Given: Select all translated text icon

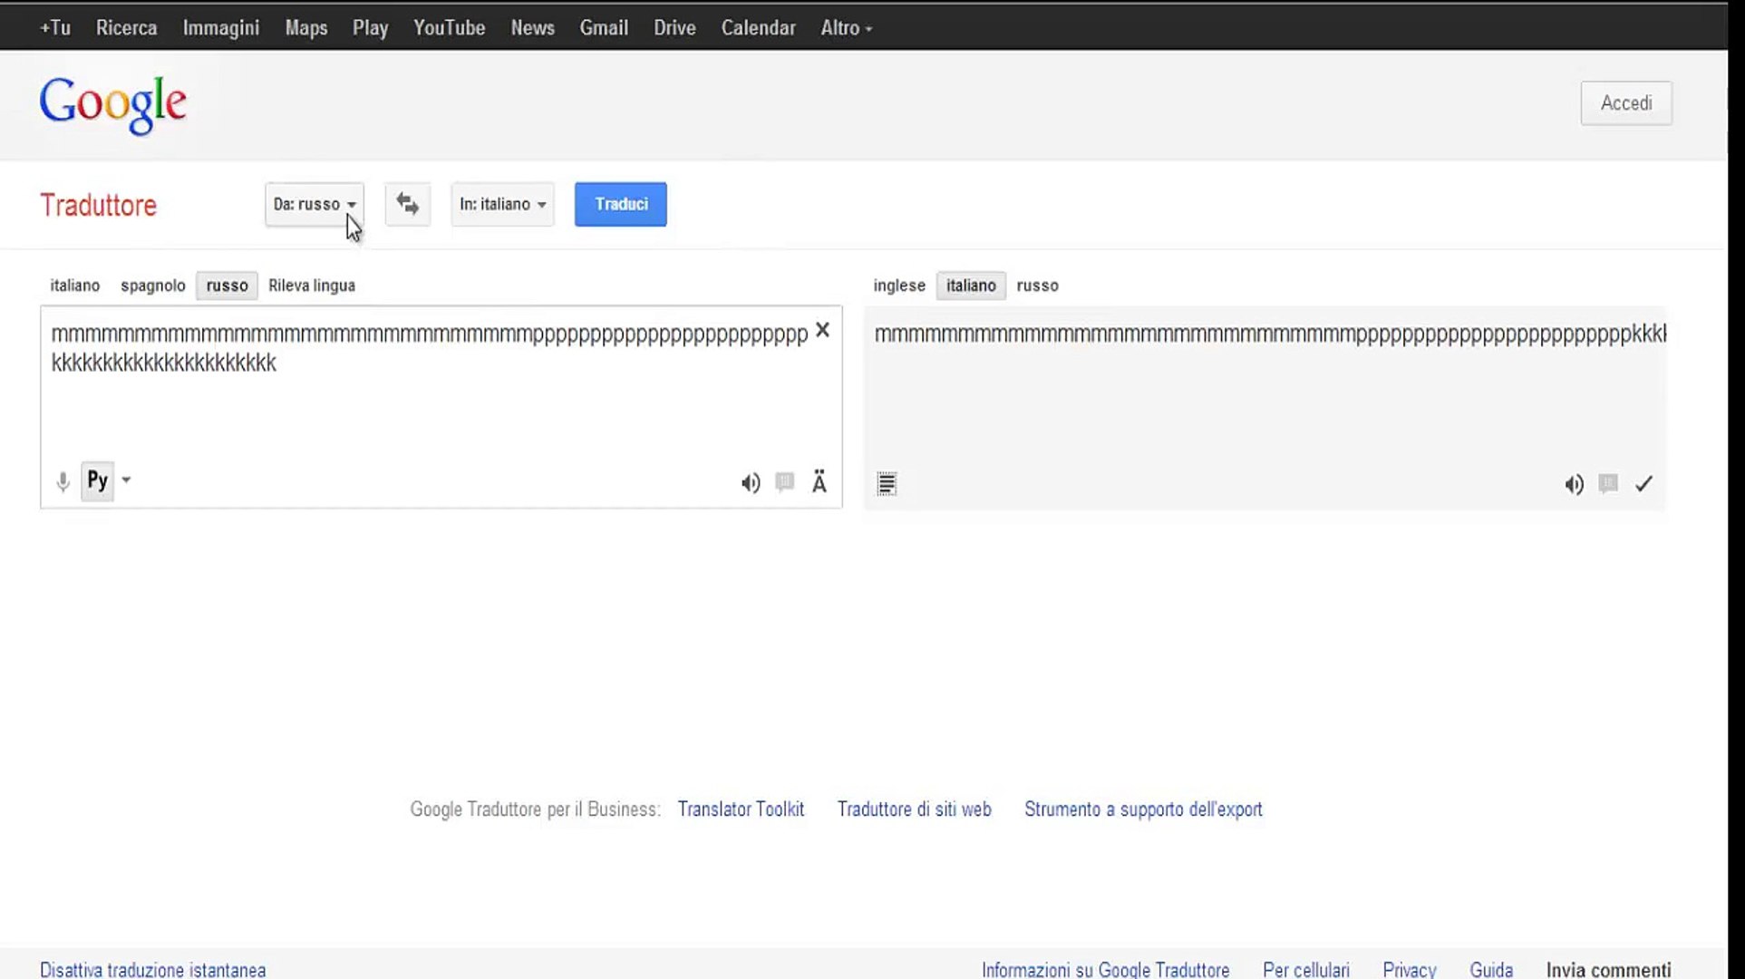Looking at the screenshot, I should 887,484.
